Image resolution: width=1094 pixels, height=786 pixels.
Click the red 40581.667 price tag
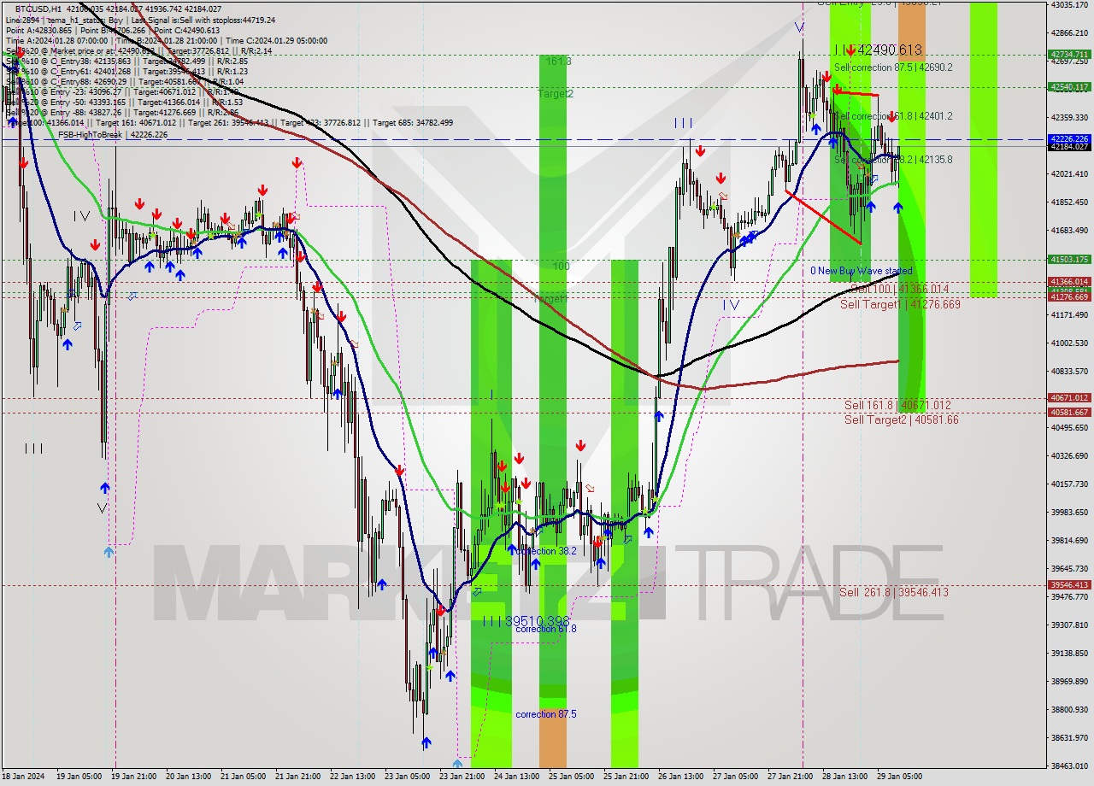[1068, 412]
